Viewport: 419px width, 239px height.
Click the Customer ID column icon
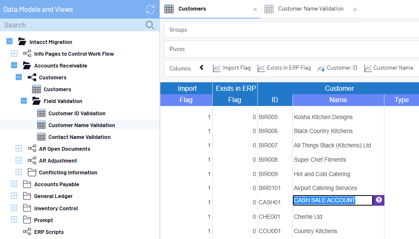(x=321, y=68)
